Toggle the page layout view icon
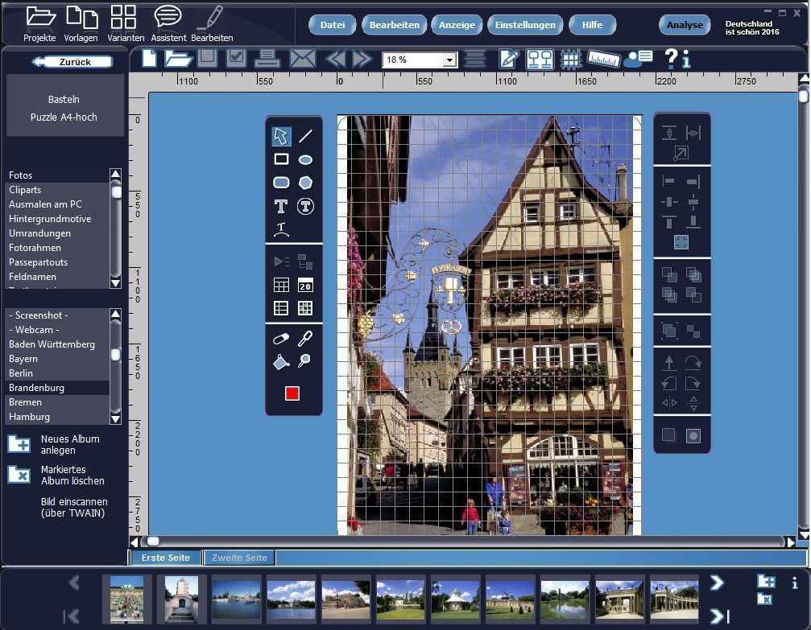The image size is (811, 630). click(x=540, y=60)
